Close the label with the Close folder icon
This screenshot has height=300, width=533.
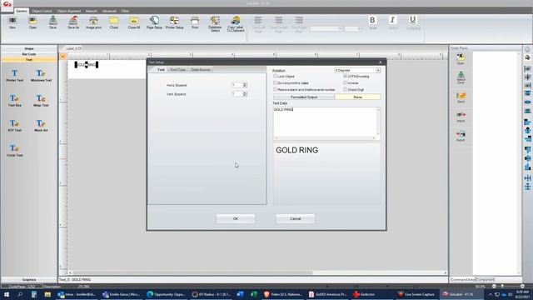114,22
